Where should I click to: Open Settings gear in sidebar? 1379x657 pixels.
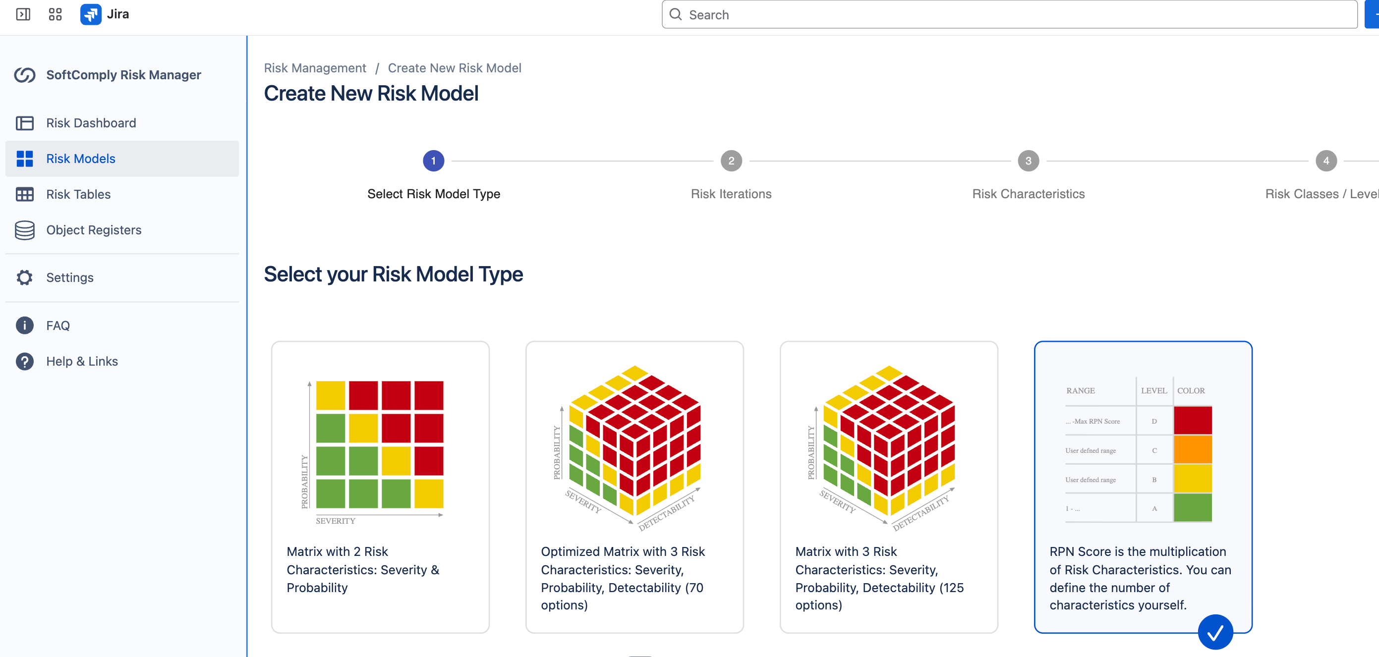pos(25,277)
